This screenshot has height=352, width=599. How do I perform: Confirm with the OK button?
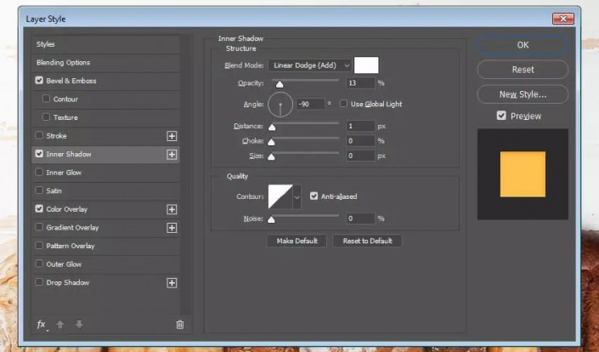pyautogui.click(x=523, y=45)
